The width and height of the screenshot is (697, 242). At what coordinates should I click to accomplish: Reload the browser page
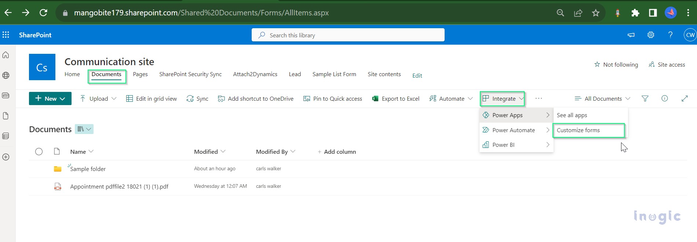(43, 13)
